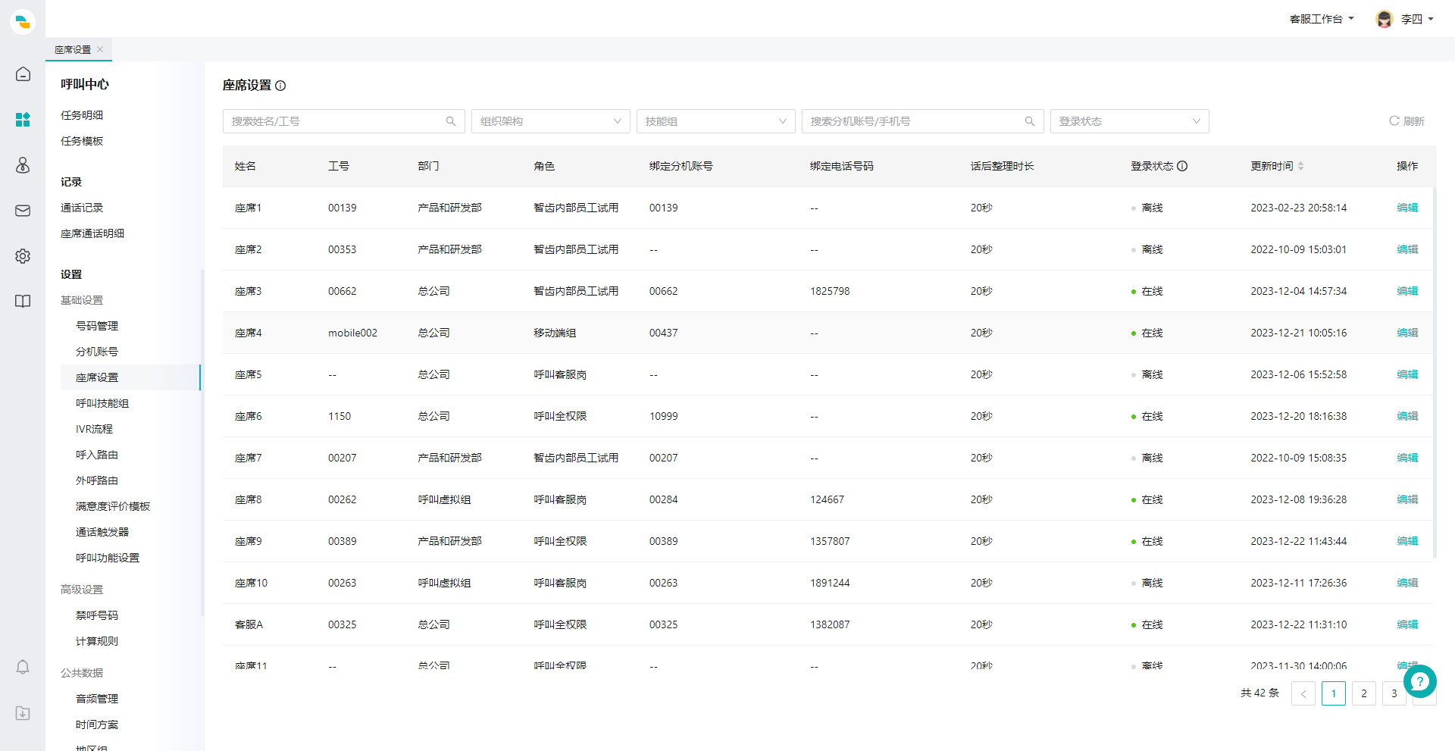Click search icon in 搜索分机账号/手机号 field

(1030, 121)
